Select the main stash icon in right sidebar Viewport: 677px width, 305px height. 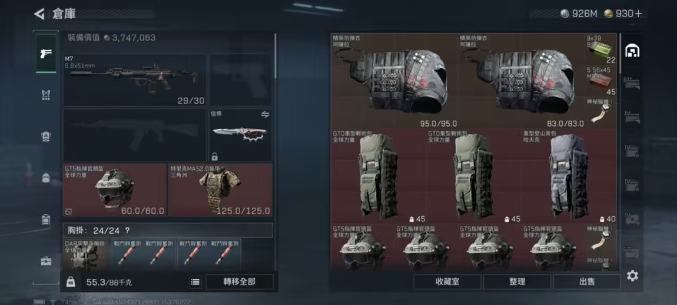[632, 51]
